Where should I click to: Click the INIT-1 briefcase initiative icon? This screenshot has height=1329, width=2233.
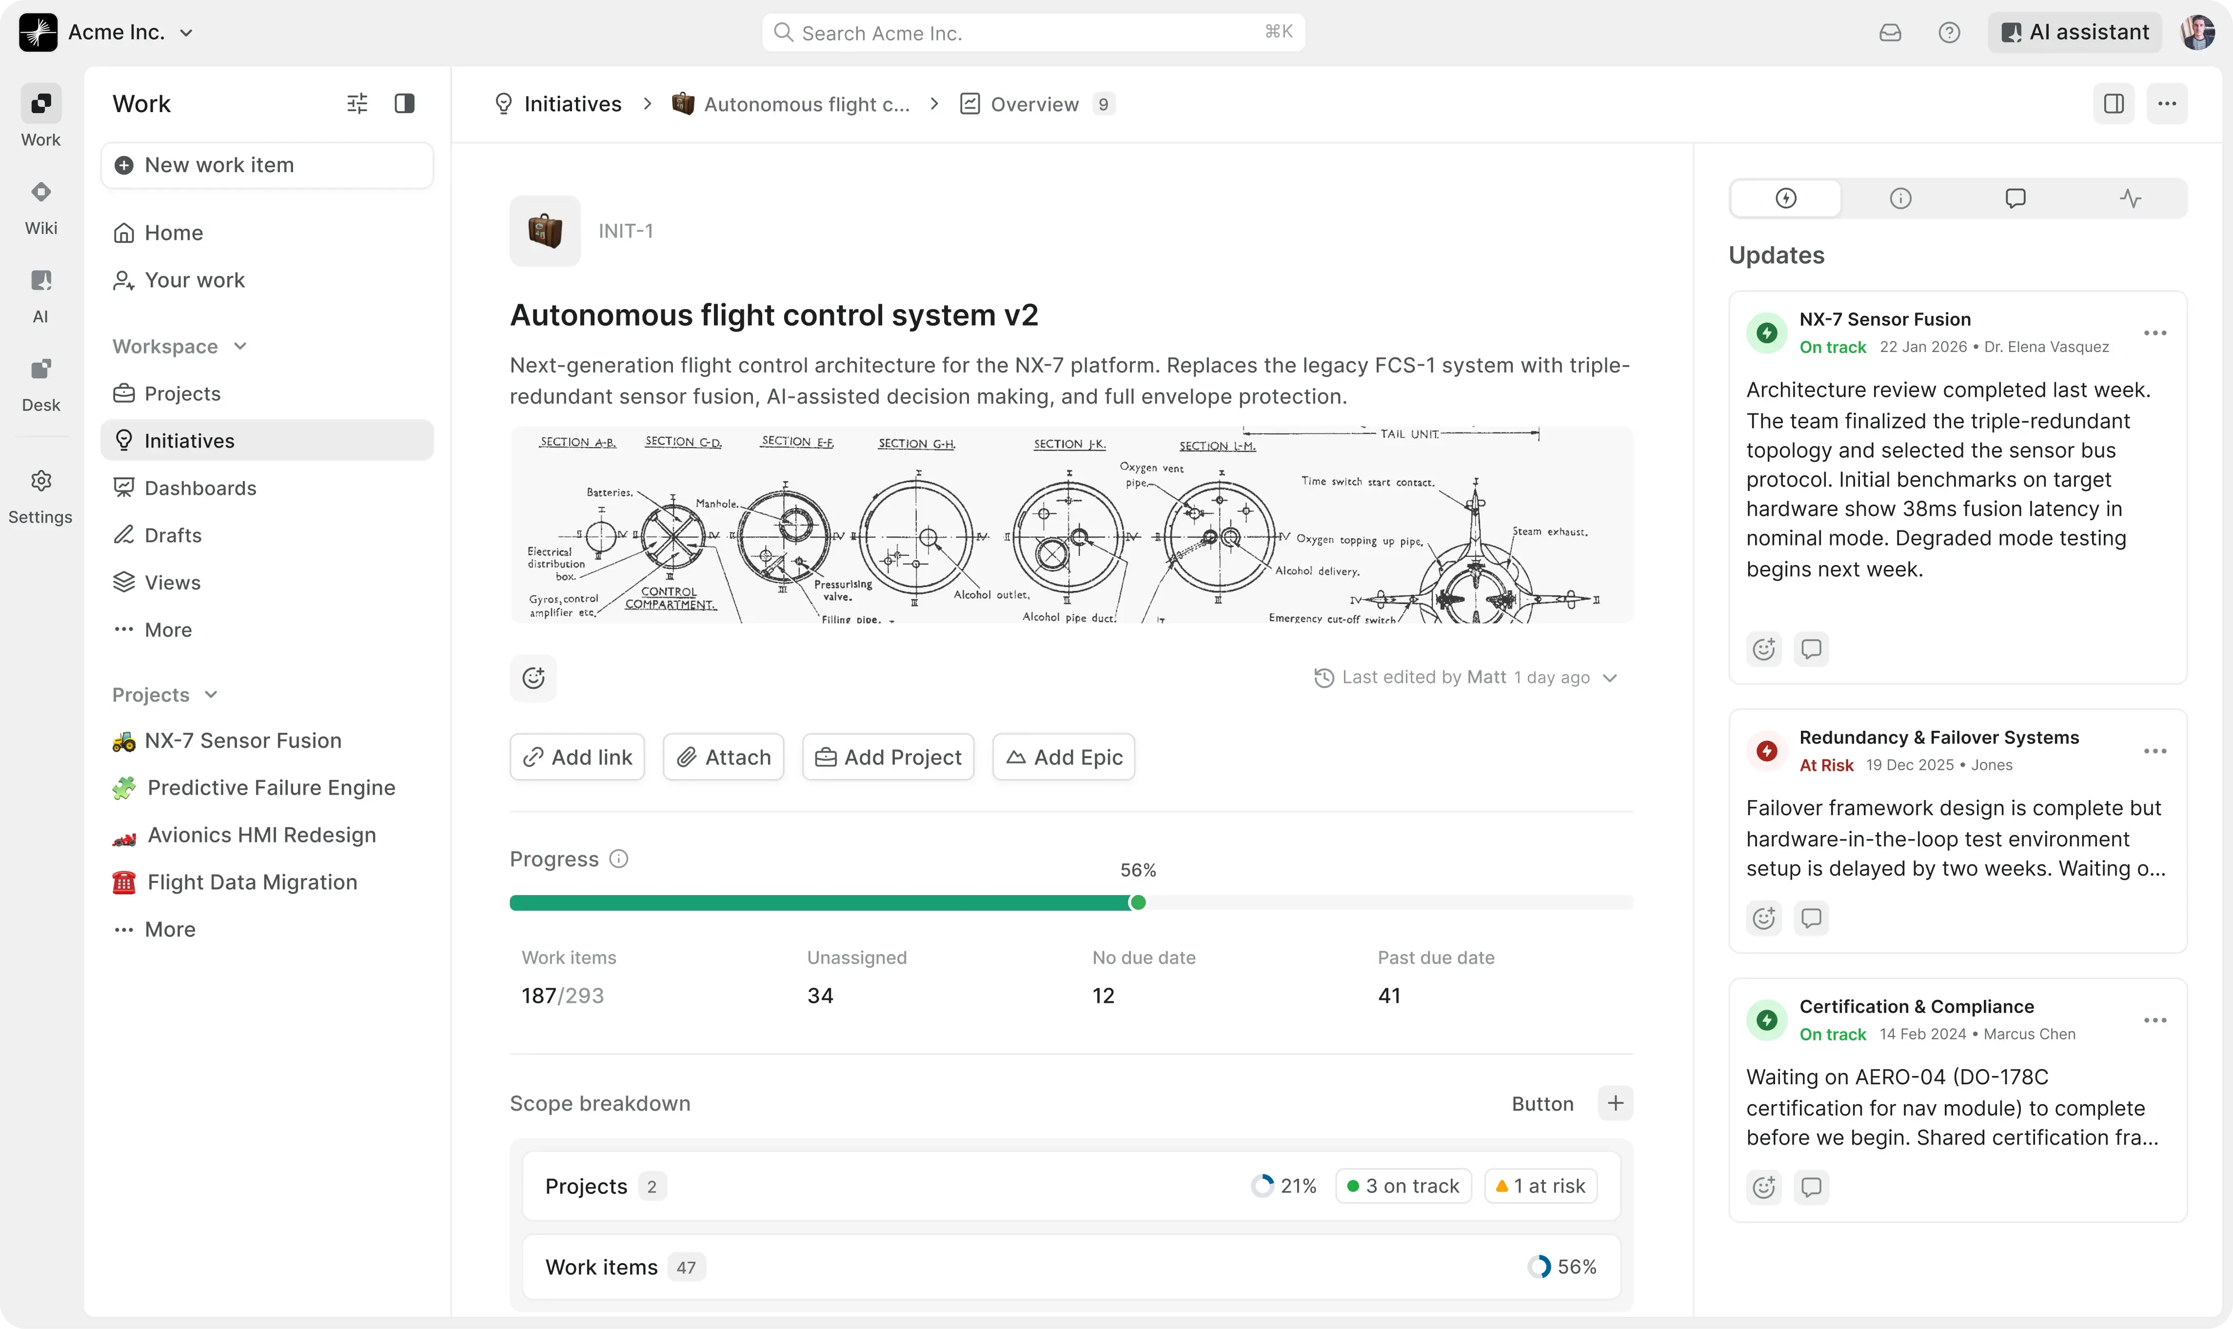coord(546,231)
